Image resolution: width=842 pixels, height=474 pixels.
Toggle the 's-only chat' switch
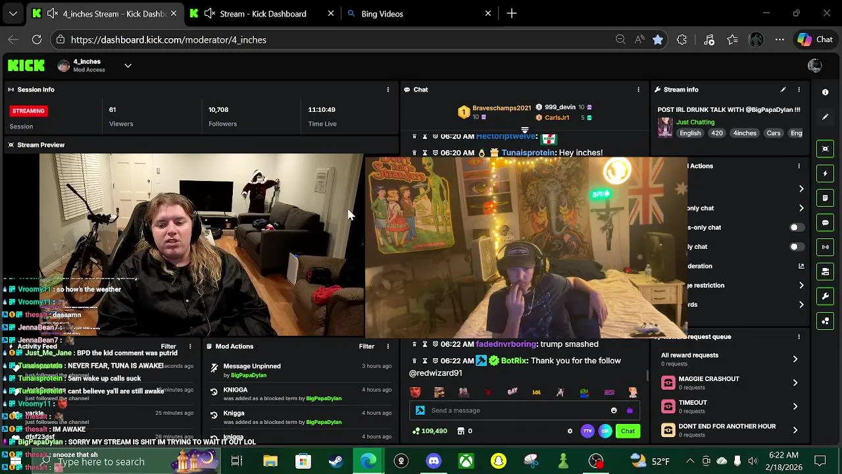[x=796, y=227]
